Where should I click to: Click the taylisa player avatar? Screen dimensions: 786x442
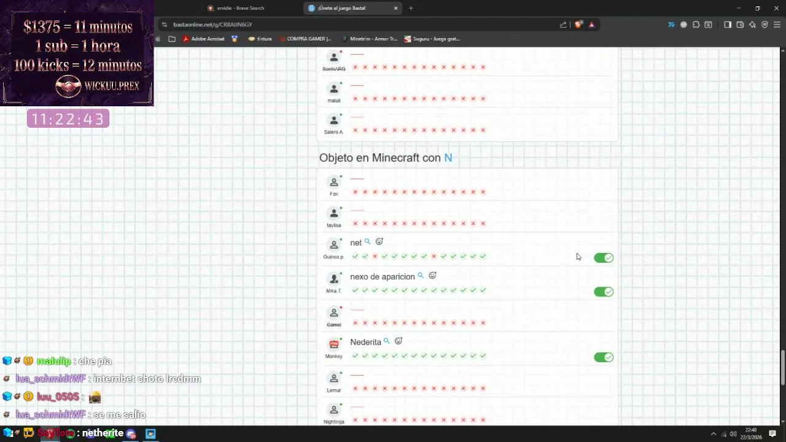point(334,214)
